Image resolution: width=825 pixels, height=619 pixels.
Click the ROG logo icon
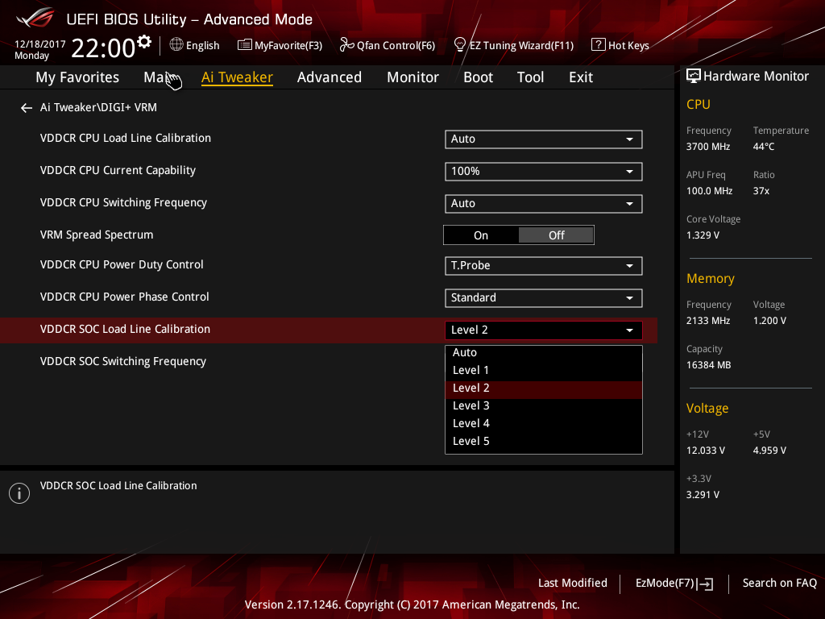(35, 19)
